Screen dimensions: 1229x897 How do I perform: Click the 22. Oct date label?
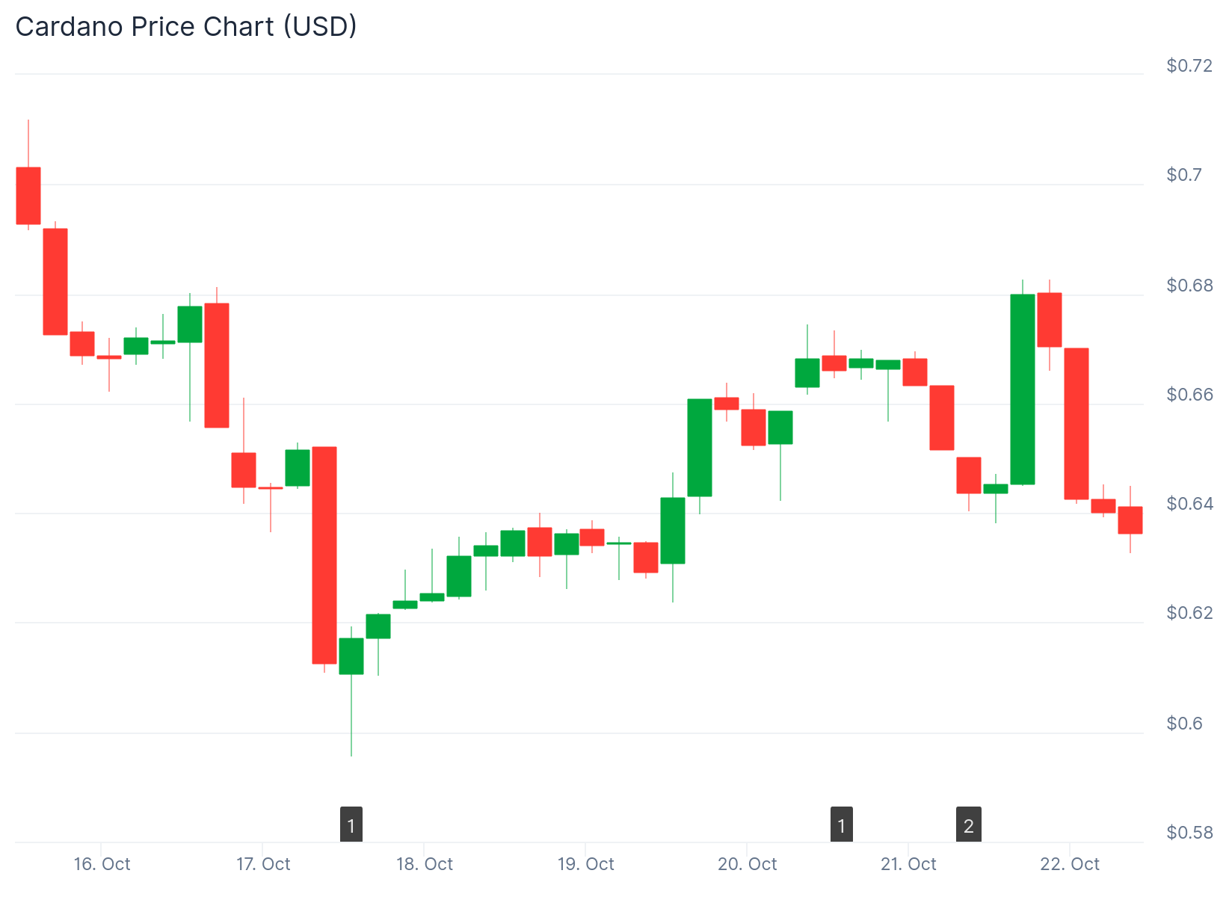(1070, 865)
